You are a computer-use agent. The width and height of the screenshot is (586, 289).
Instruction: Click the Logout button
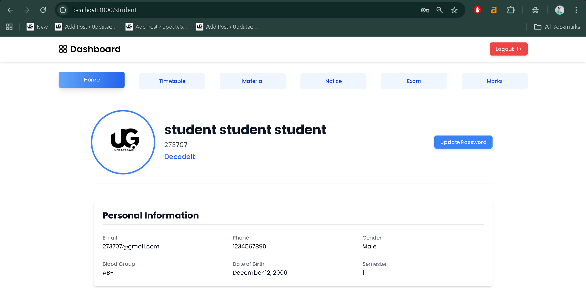coord(508,49)
